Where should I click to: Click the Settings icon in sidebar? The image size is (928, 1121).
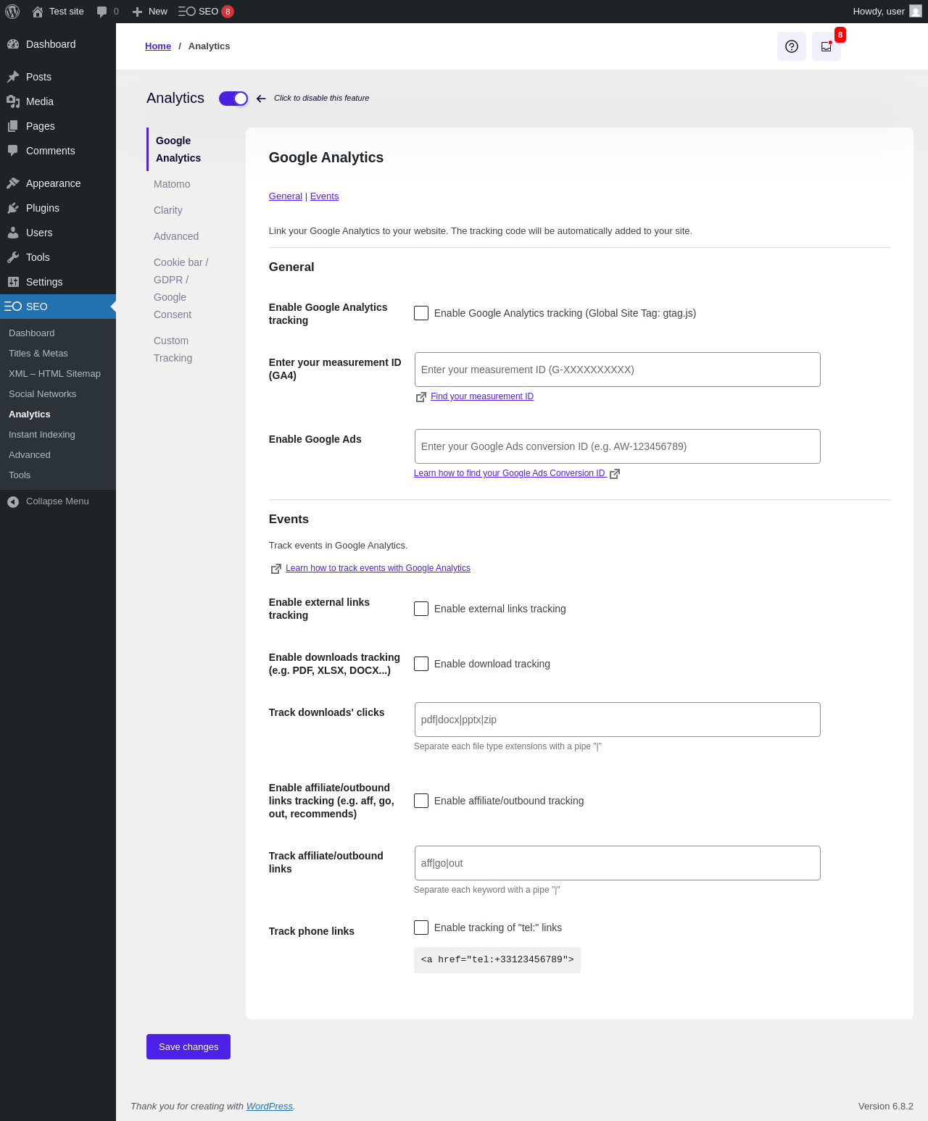13,282
